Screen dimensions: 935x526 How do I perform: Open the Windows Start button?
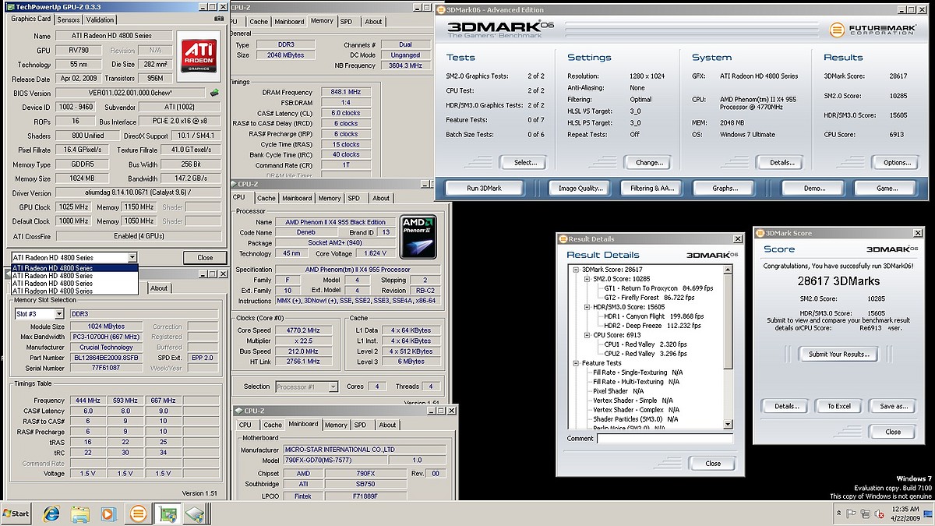16,514
